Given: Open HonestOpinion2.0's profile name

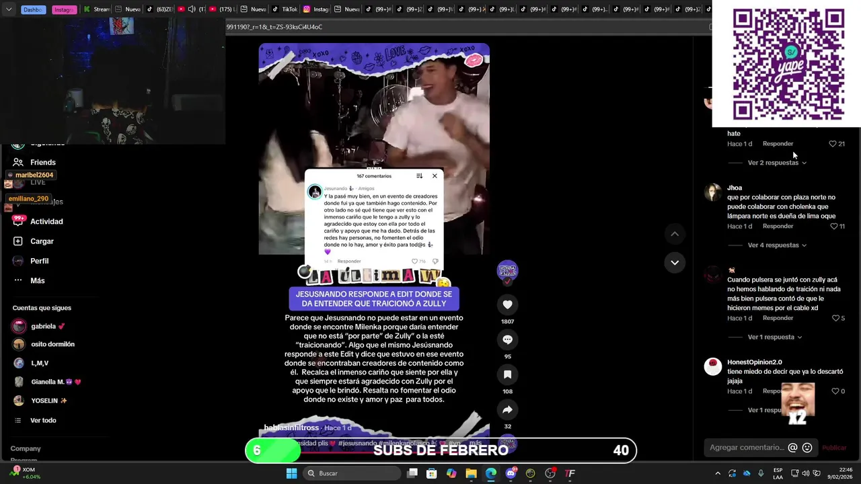Looking at the screenshot, I should [755, 362].
